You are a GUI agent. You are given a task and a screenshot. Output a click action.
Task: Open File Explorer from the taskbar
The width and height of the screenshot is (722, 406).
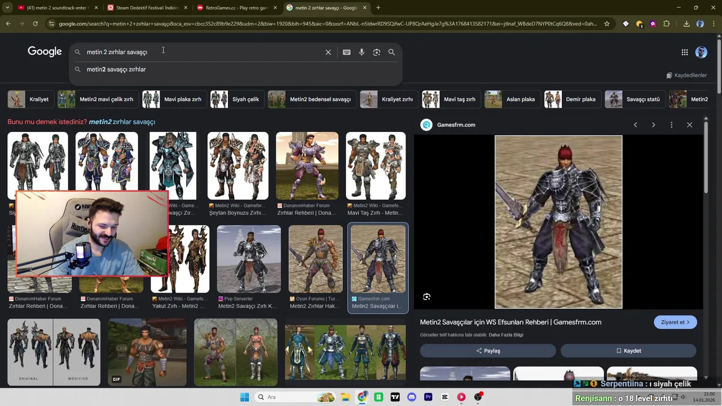pos(345,397)
